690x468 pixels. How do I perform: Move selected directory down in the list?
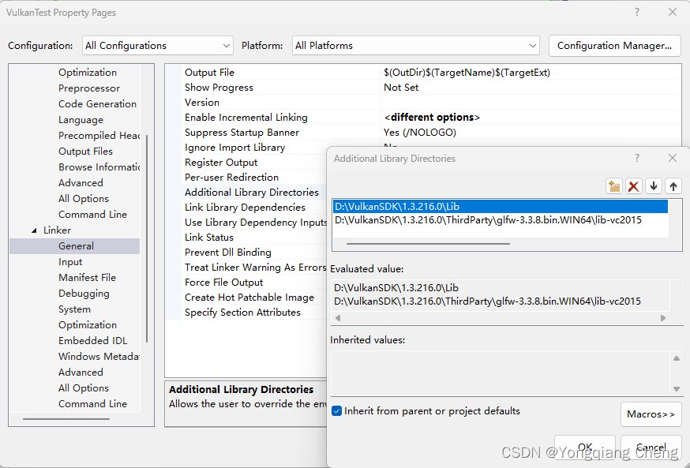coord(653,185)
